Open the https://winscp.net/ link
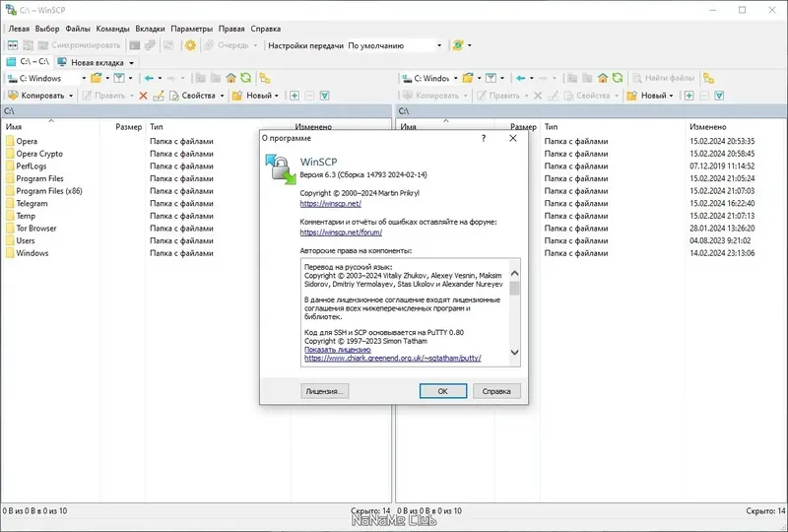This screenshot has height=532, width=788. (330, 204)
